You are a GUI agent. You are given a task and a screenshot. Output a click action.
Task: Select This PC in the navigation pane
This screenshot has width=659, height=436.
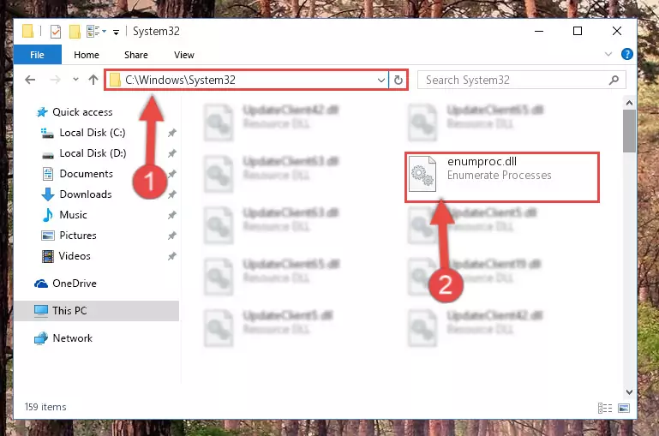coord(97,311)
